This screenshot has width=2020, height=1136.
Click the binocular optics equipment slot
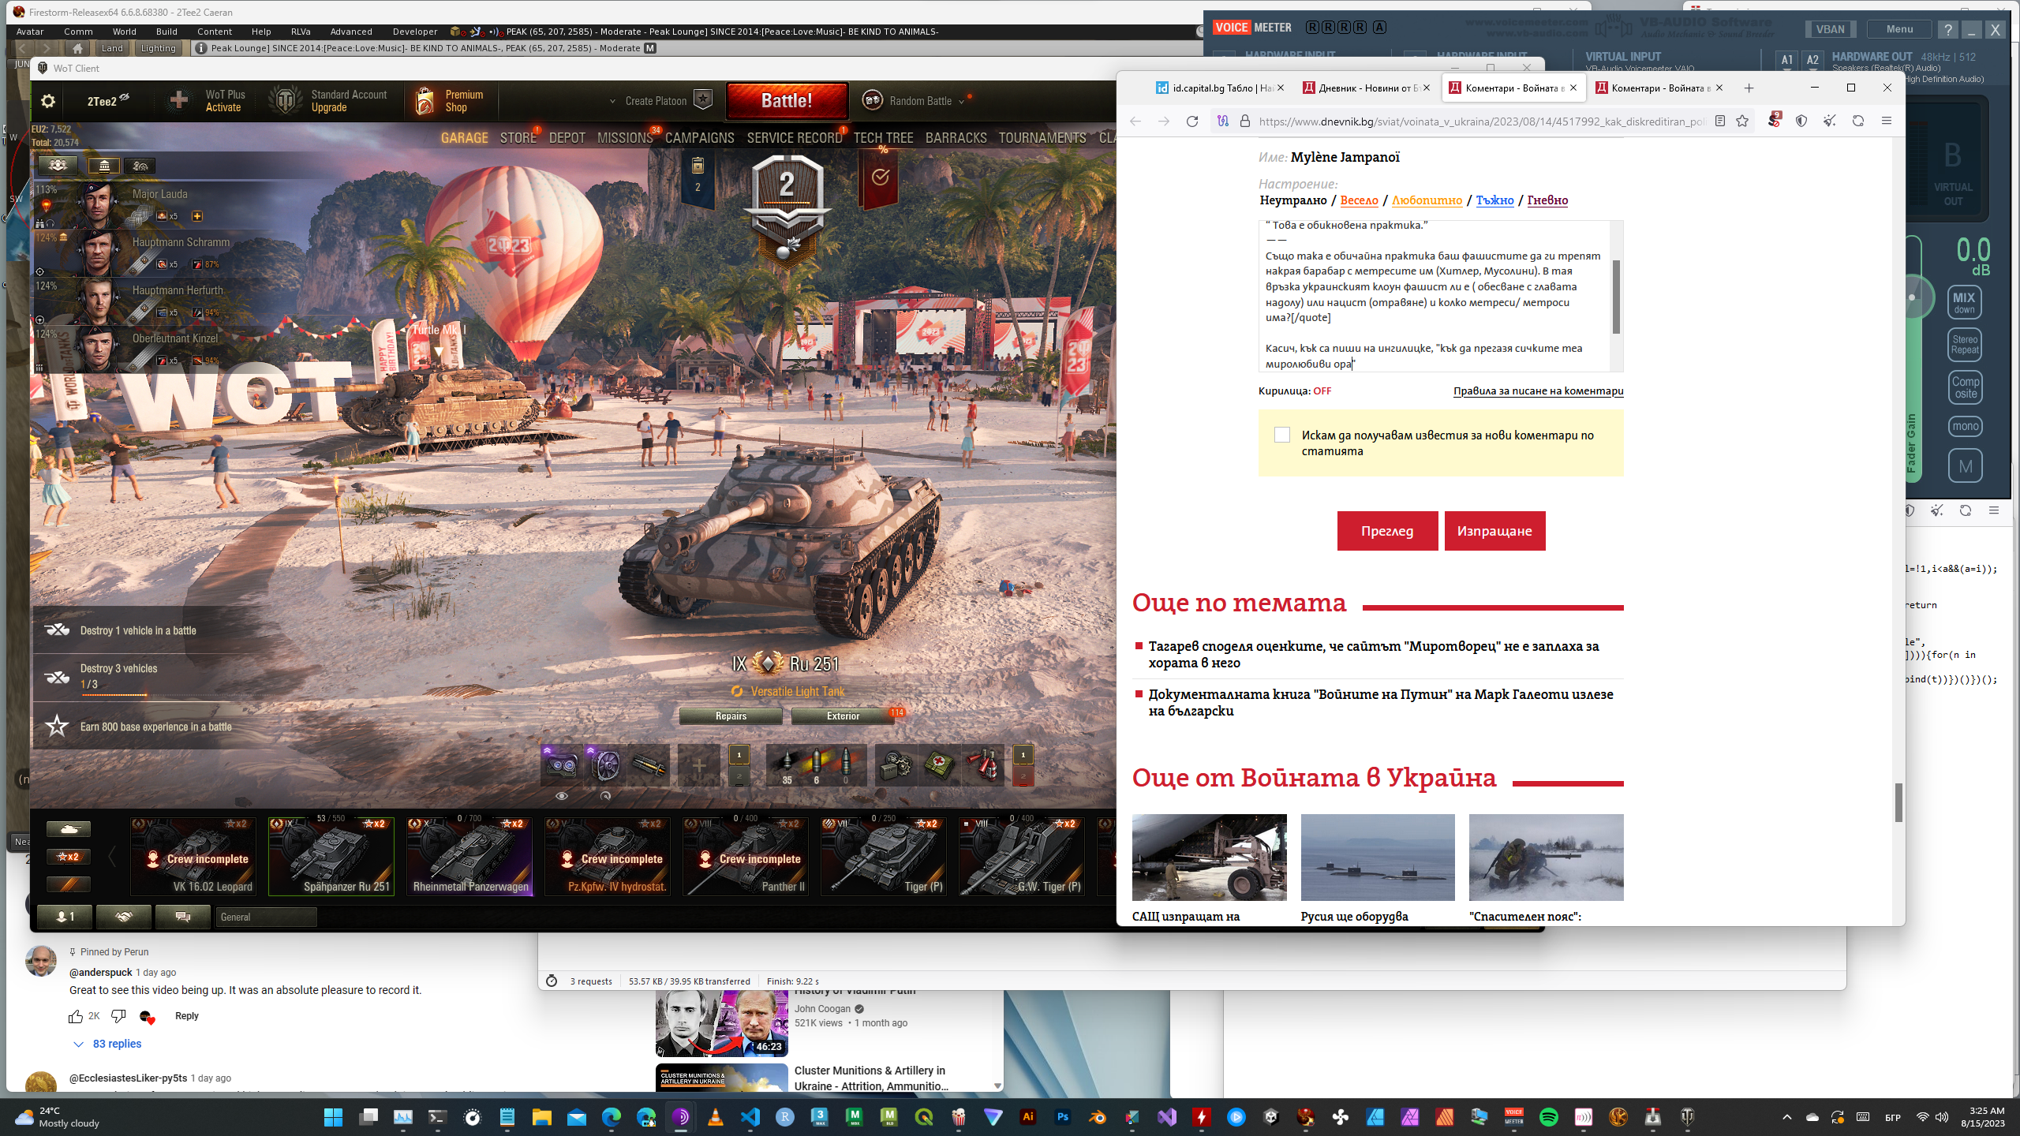point(561,764)
